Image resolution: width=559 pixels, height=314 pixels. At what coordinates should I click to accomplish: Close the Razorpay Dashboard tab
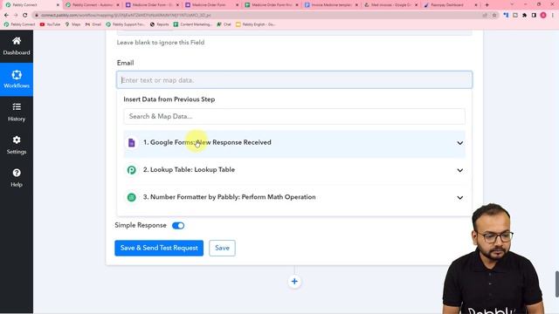(x=476, y=5)
